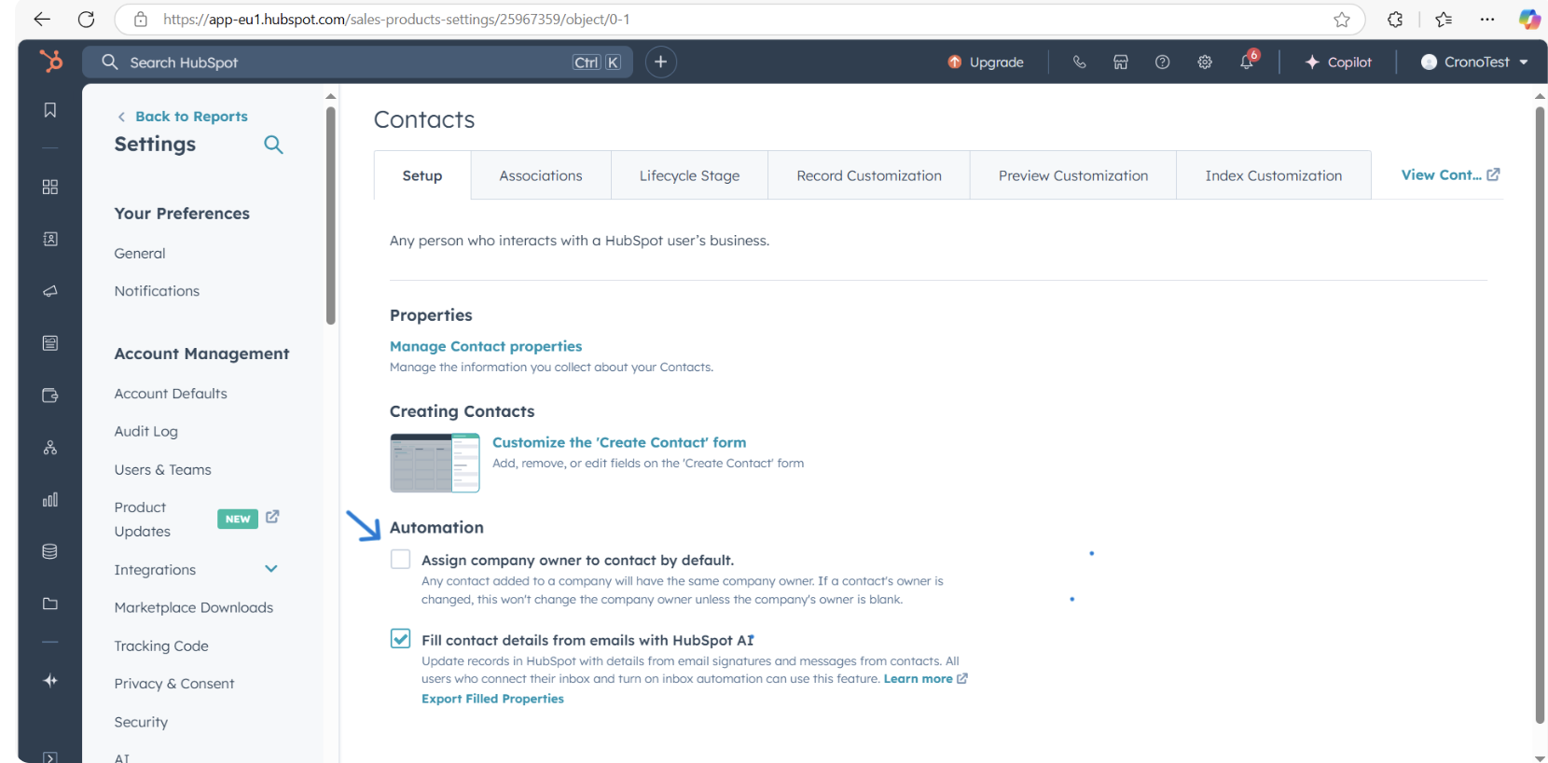Open the Preview Customization tab
The width and height of the screenshot is (1548, 763).
[1073, 175]
